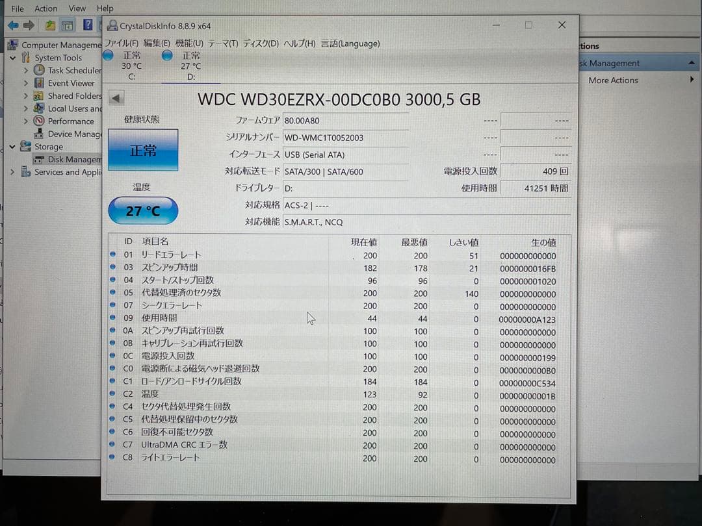Viewport: 702px width, 526px height.
Task: Click the firmware field 80.00A80
Action: pyautogui.click(x=346, y=121)
